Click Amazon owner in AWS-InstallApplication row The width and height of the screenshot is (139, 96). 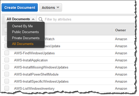(121, 60)
